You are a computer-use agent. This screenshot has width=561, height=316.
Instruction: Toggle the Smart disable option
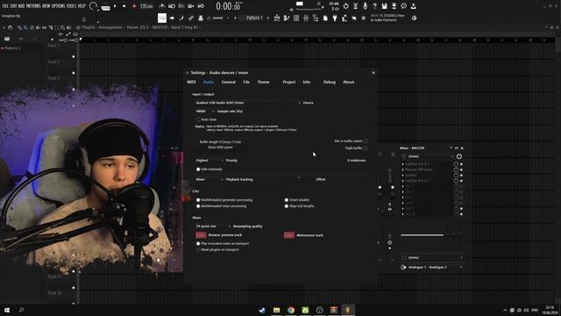click(x=287, y=200)
